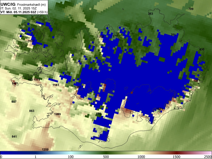
Task: Click the color scale label 1000
Action: 141,157
